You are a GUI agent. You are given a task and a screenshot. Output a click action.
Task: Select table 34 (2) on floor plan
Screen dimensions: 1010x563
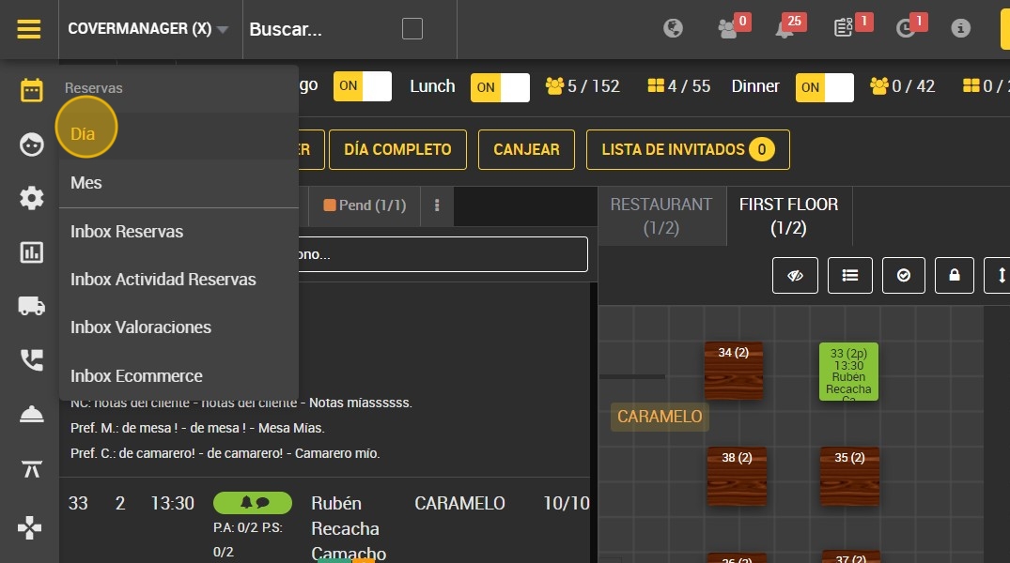(734, 372)
